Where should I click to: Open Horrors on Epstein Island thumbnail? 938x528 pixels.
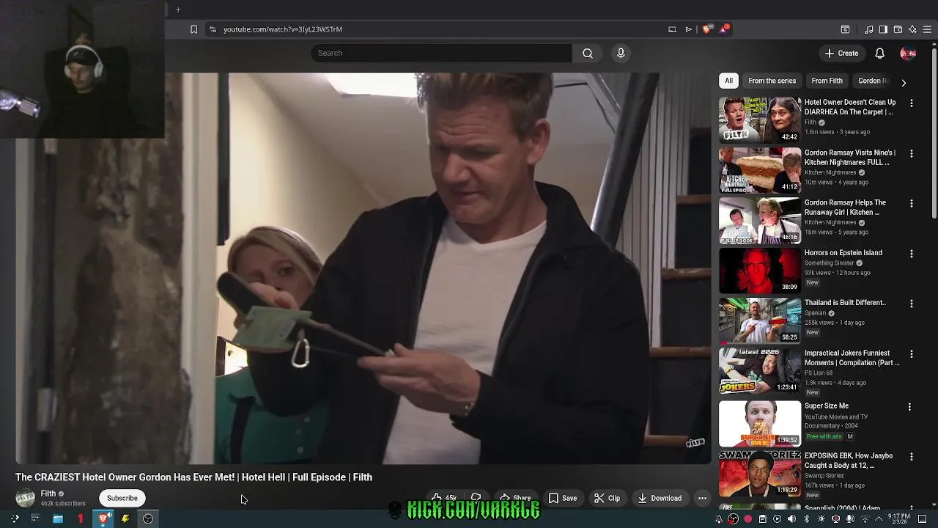(760, 270)
